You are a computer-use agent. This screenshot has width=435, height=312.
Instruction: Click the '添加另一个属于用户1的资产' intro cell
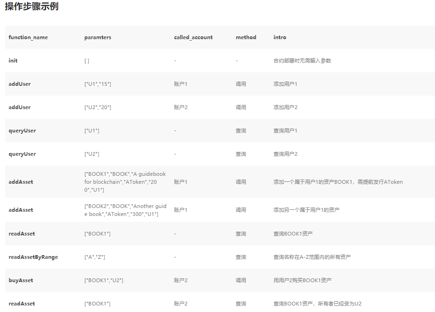(x=307, y=210)
